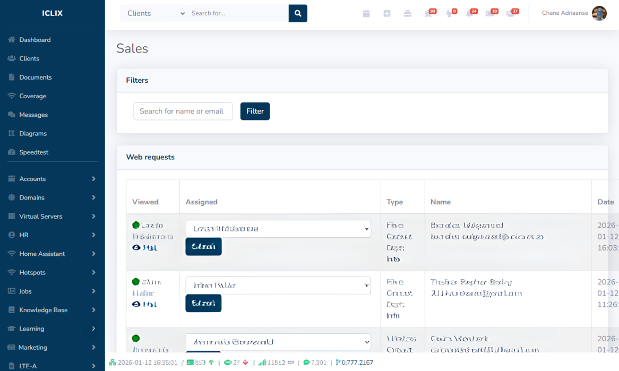Click the dark button under first Assigned dropdown
This screenshot has width=619, height=371.
pos(203,247)
